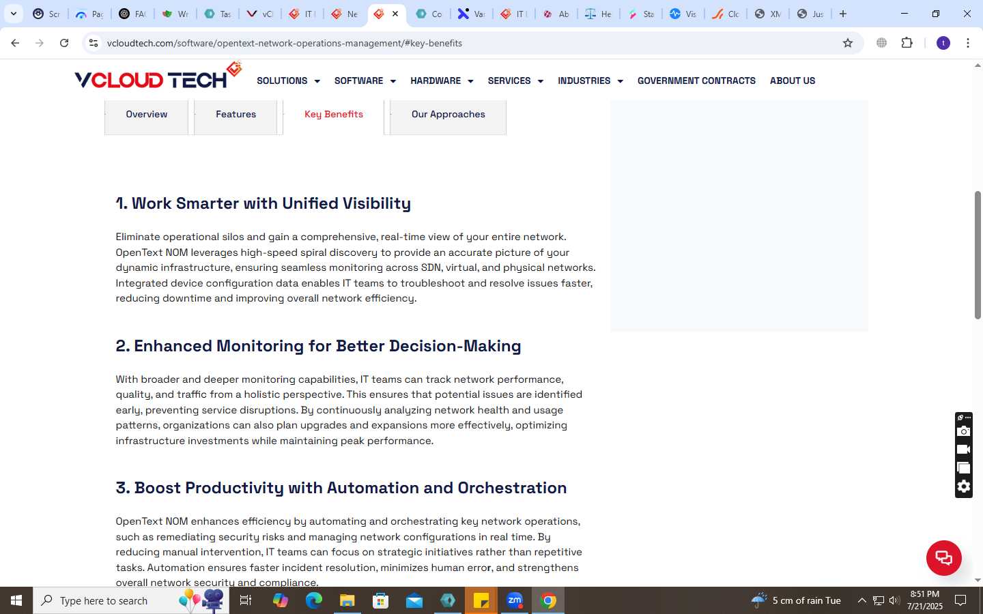Open the red live chat bubble
The width and height of the screenshot is (983, 614).
943,557
